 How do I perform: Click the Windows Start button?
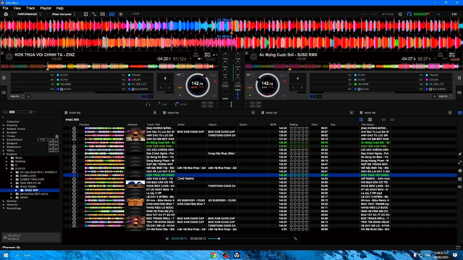[5, 255]
